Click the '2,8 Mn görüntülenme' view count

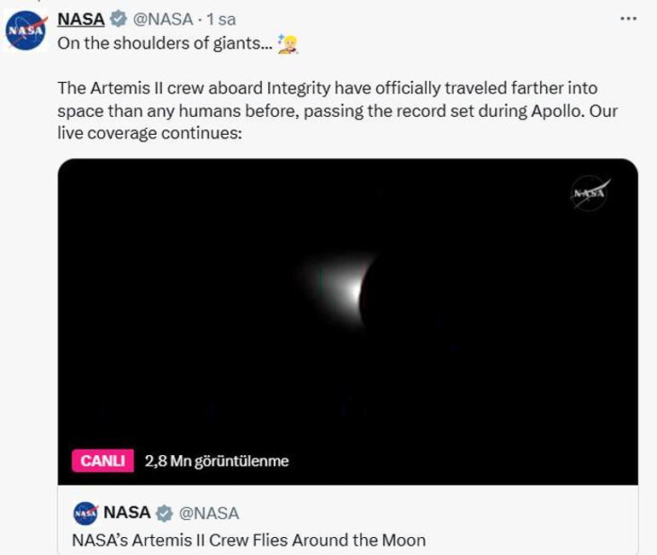click(217, 461)
